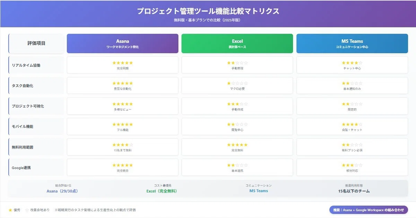The height and width of the screenshot is (218, 416).
Task: Select the モバイル機能 row label
Action: coord(36,127)
